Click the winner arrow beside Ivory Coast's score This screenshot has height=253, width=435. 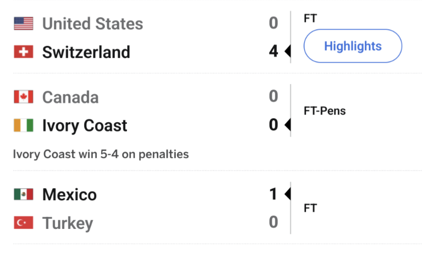tap(287, 125)
